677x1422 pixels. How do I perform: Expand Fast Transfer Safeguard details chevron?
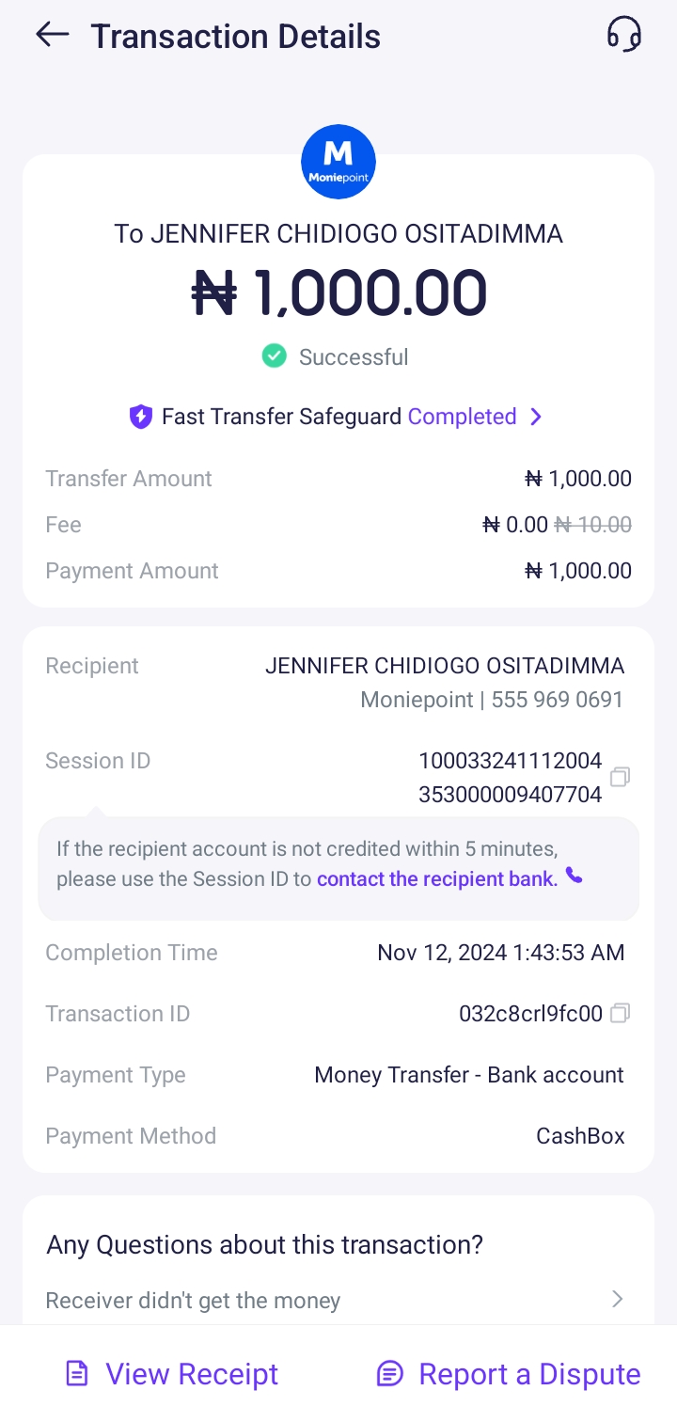coord(536,417)
